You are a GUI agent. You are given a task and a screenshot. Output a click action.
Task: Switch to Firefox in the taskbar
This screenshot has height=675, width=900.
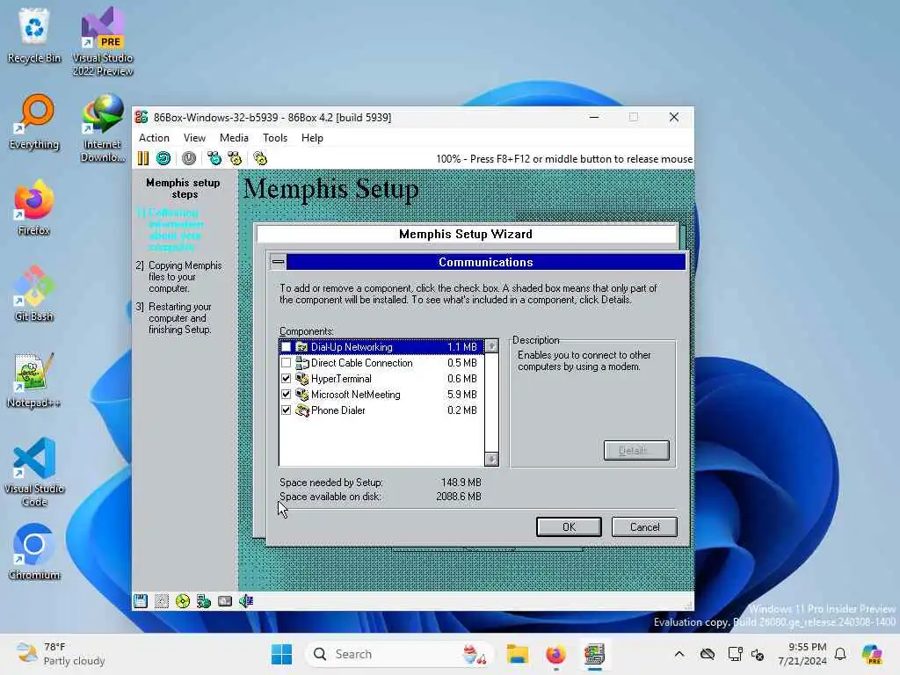pyautogui.click(x=555, y=654)
